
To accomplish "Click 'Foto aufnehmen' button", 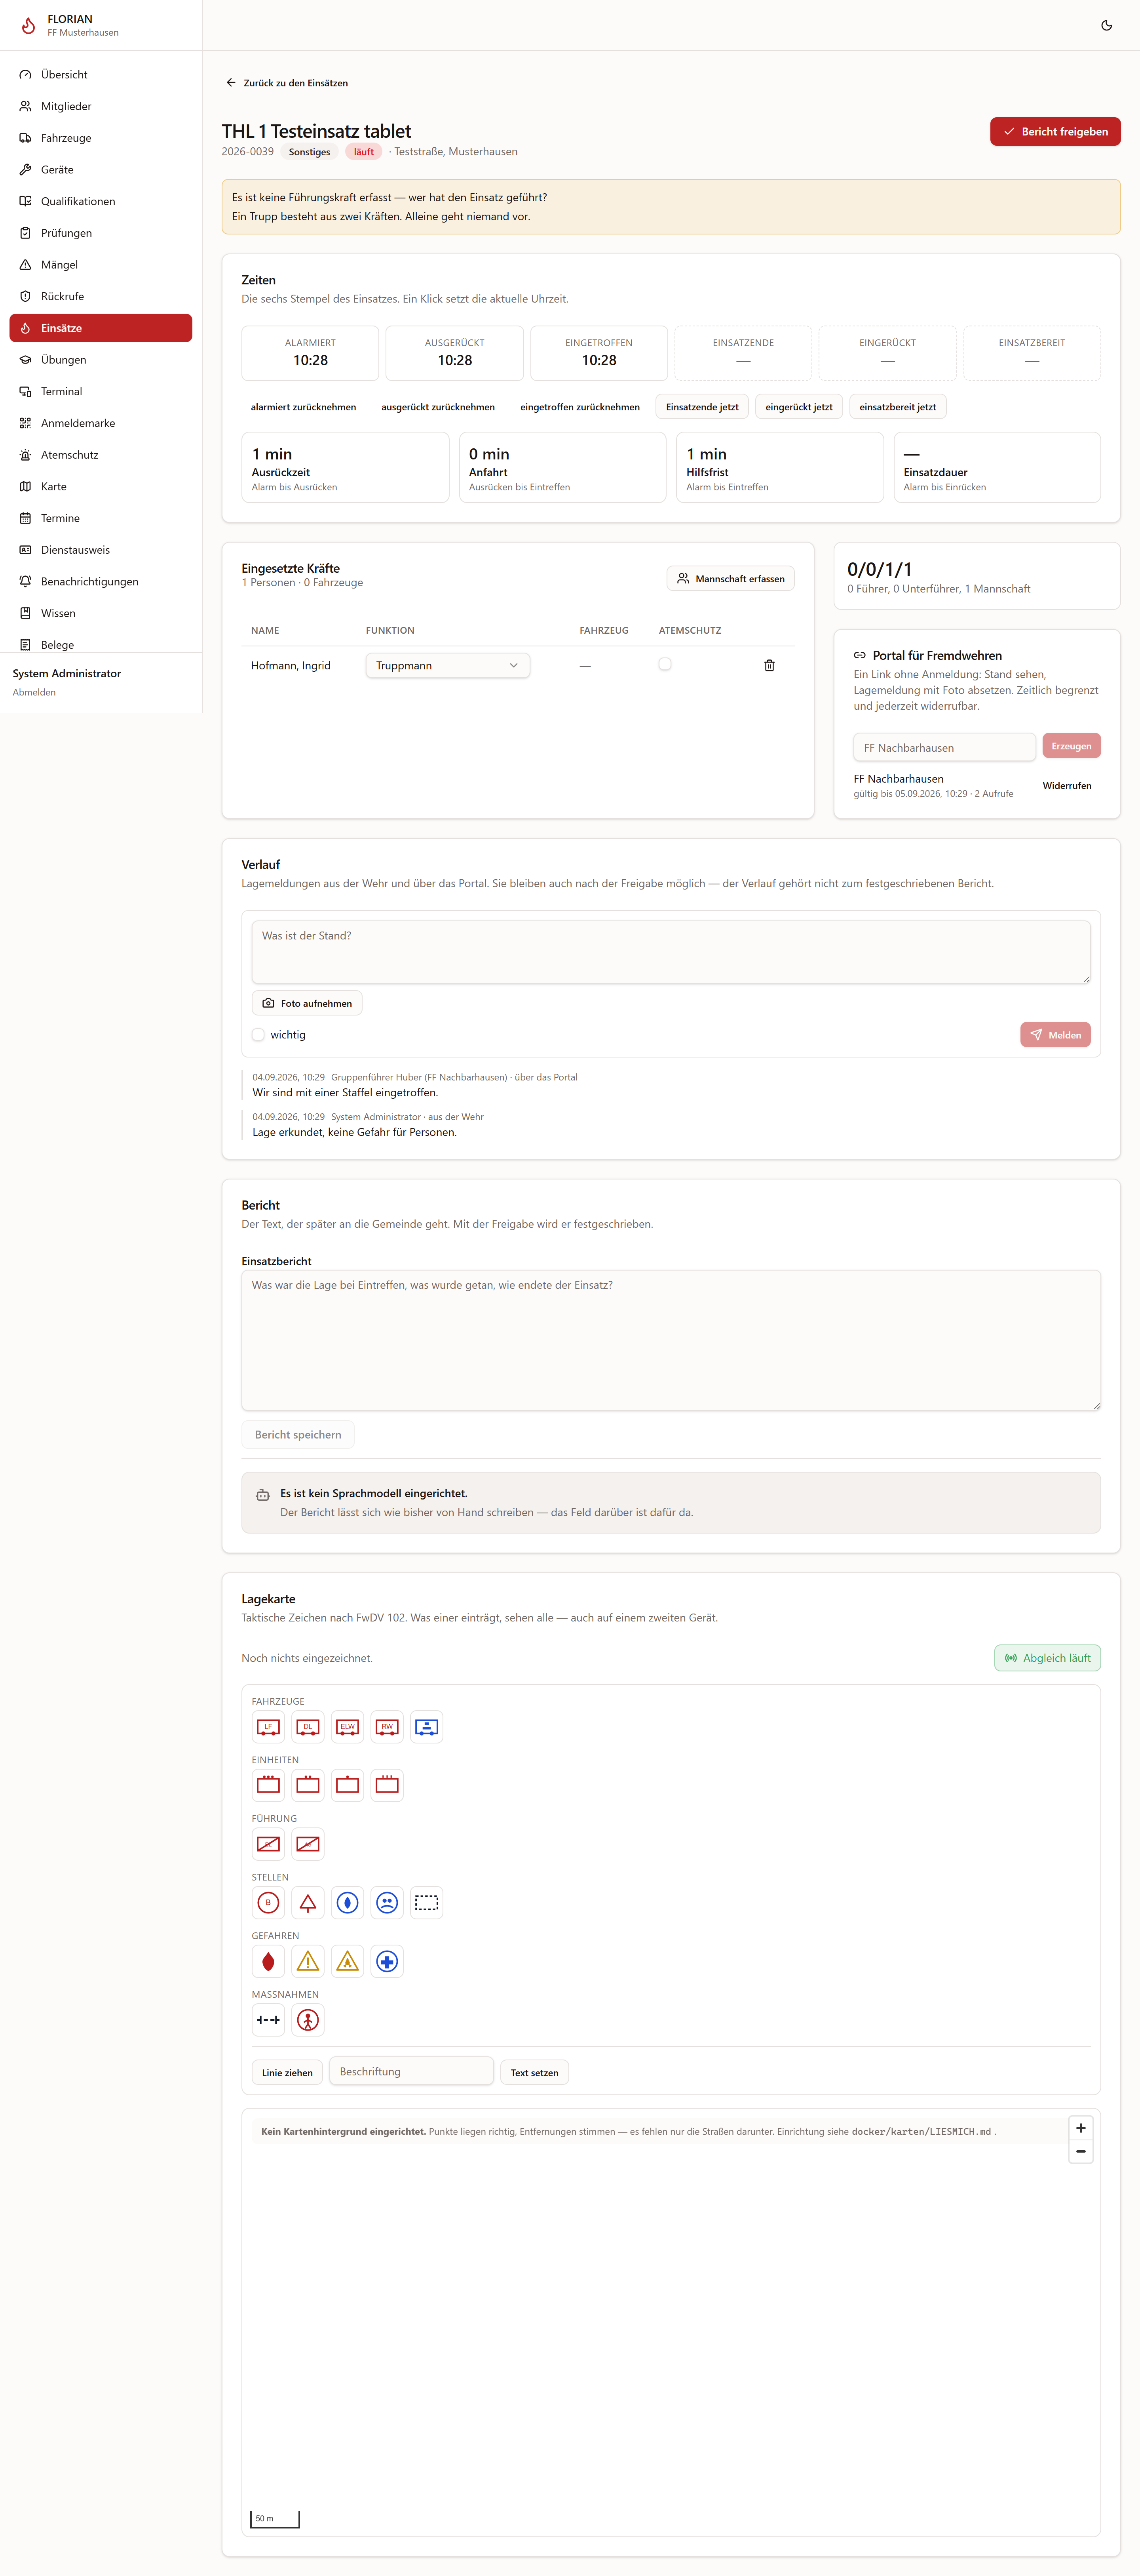I will [x=307, y=1003].
